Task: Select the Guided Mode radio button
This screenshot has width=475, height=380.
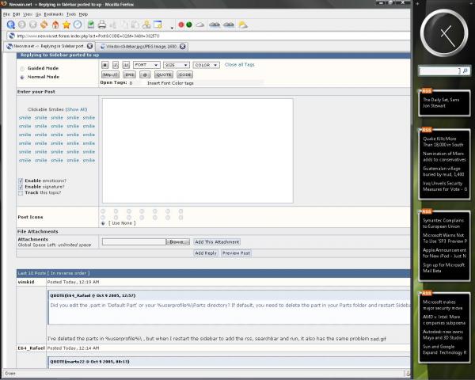Action: 22,69
